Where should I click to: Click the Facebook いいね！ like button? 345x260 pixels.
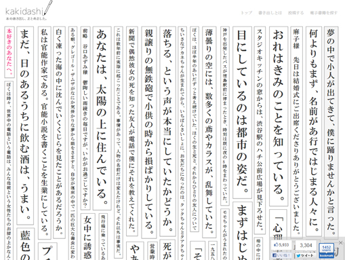(x=281, y=255)
